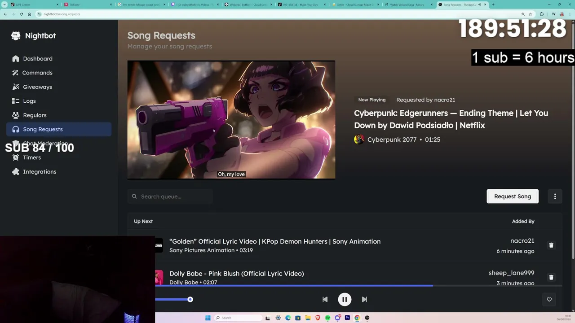Open the Cyberpunk 2077 channel link

pos(392,140)
